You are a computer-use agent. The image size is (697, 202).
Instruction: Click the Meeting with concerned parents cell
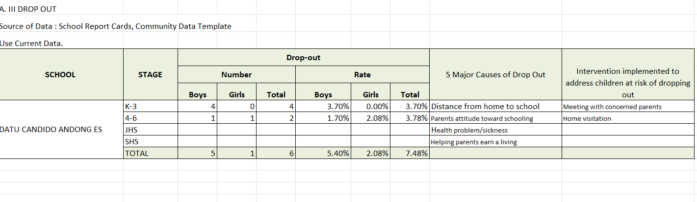tap(628, 107)
